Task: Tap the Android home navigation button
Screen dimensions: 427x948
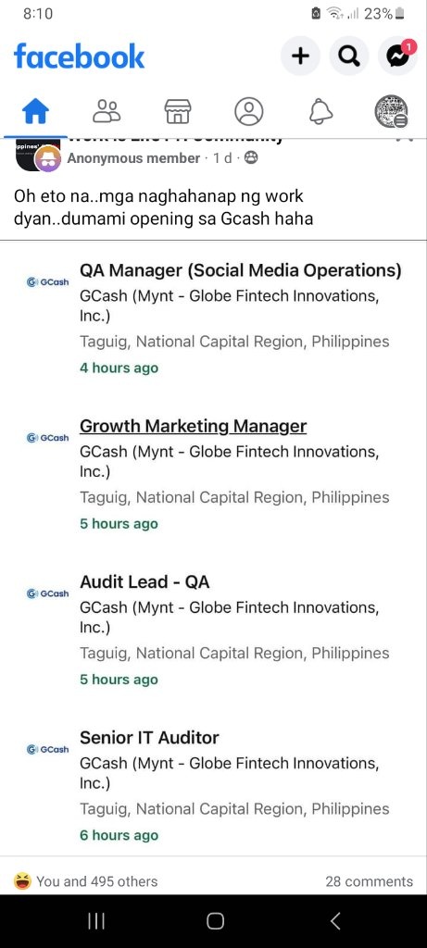Action: tap(215, 921)
